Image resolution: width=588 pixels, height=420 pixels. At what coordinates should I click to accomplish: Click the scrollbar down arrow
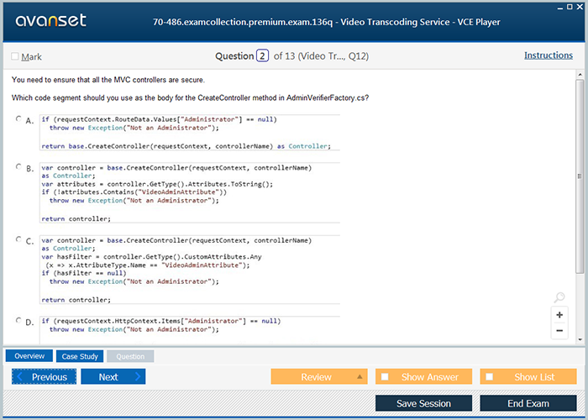click(x=580, y=339)
